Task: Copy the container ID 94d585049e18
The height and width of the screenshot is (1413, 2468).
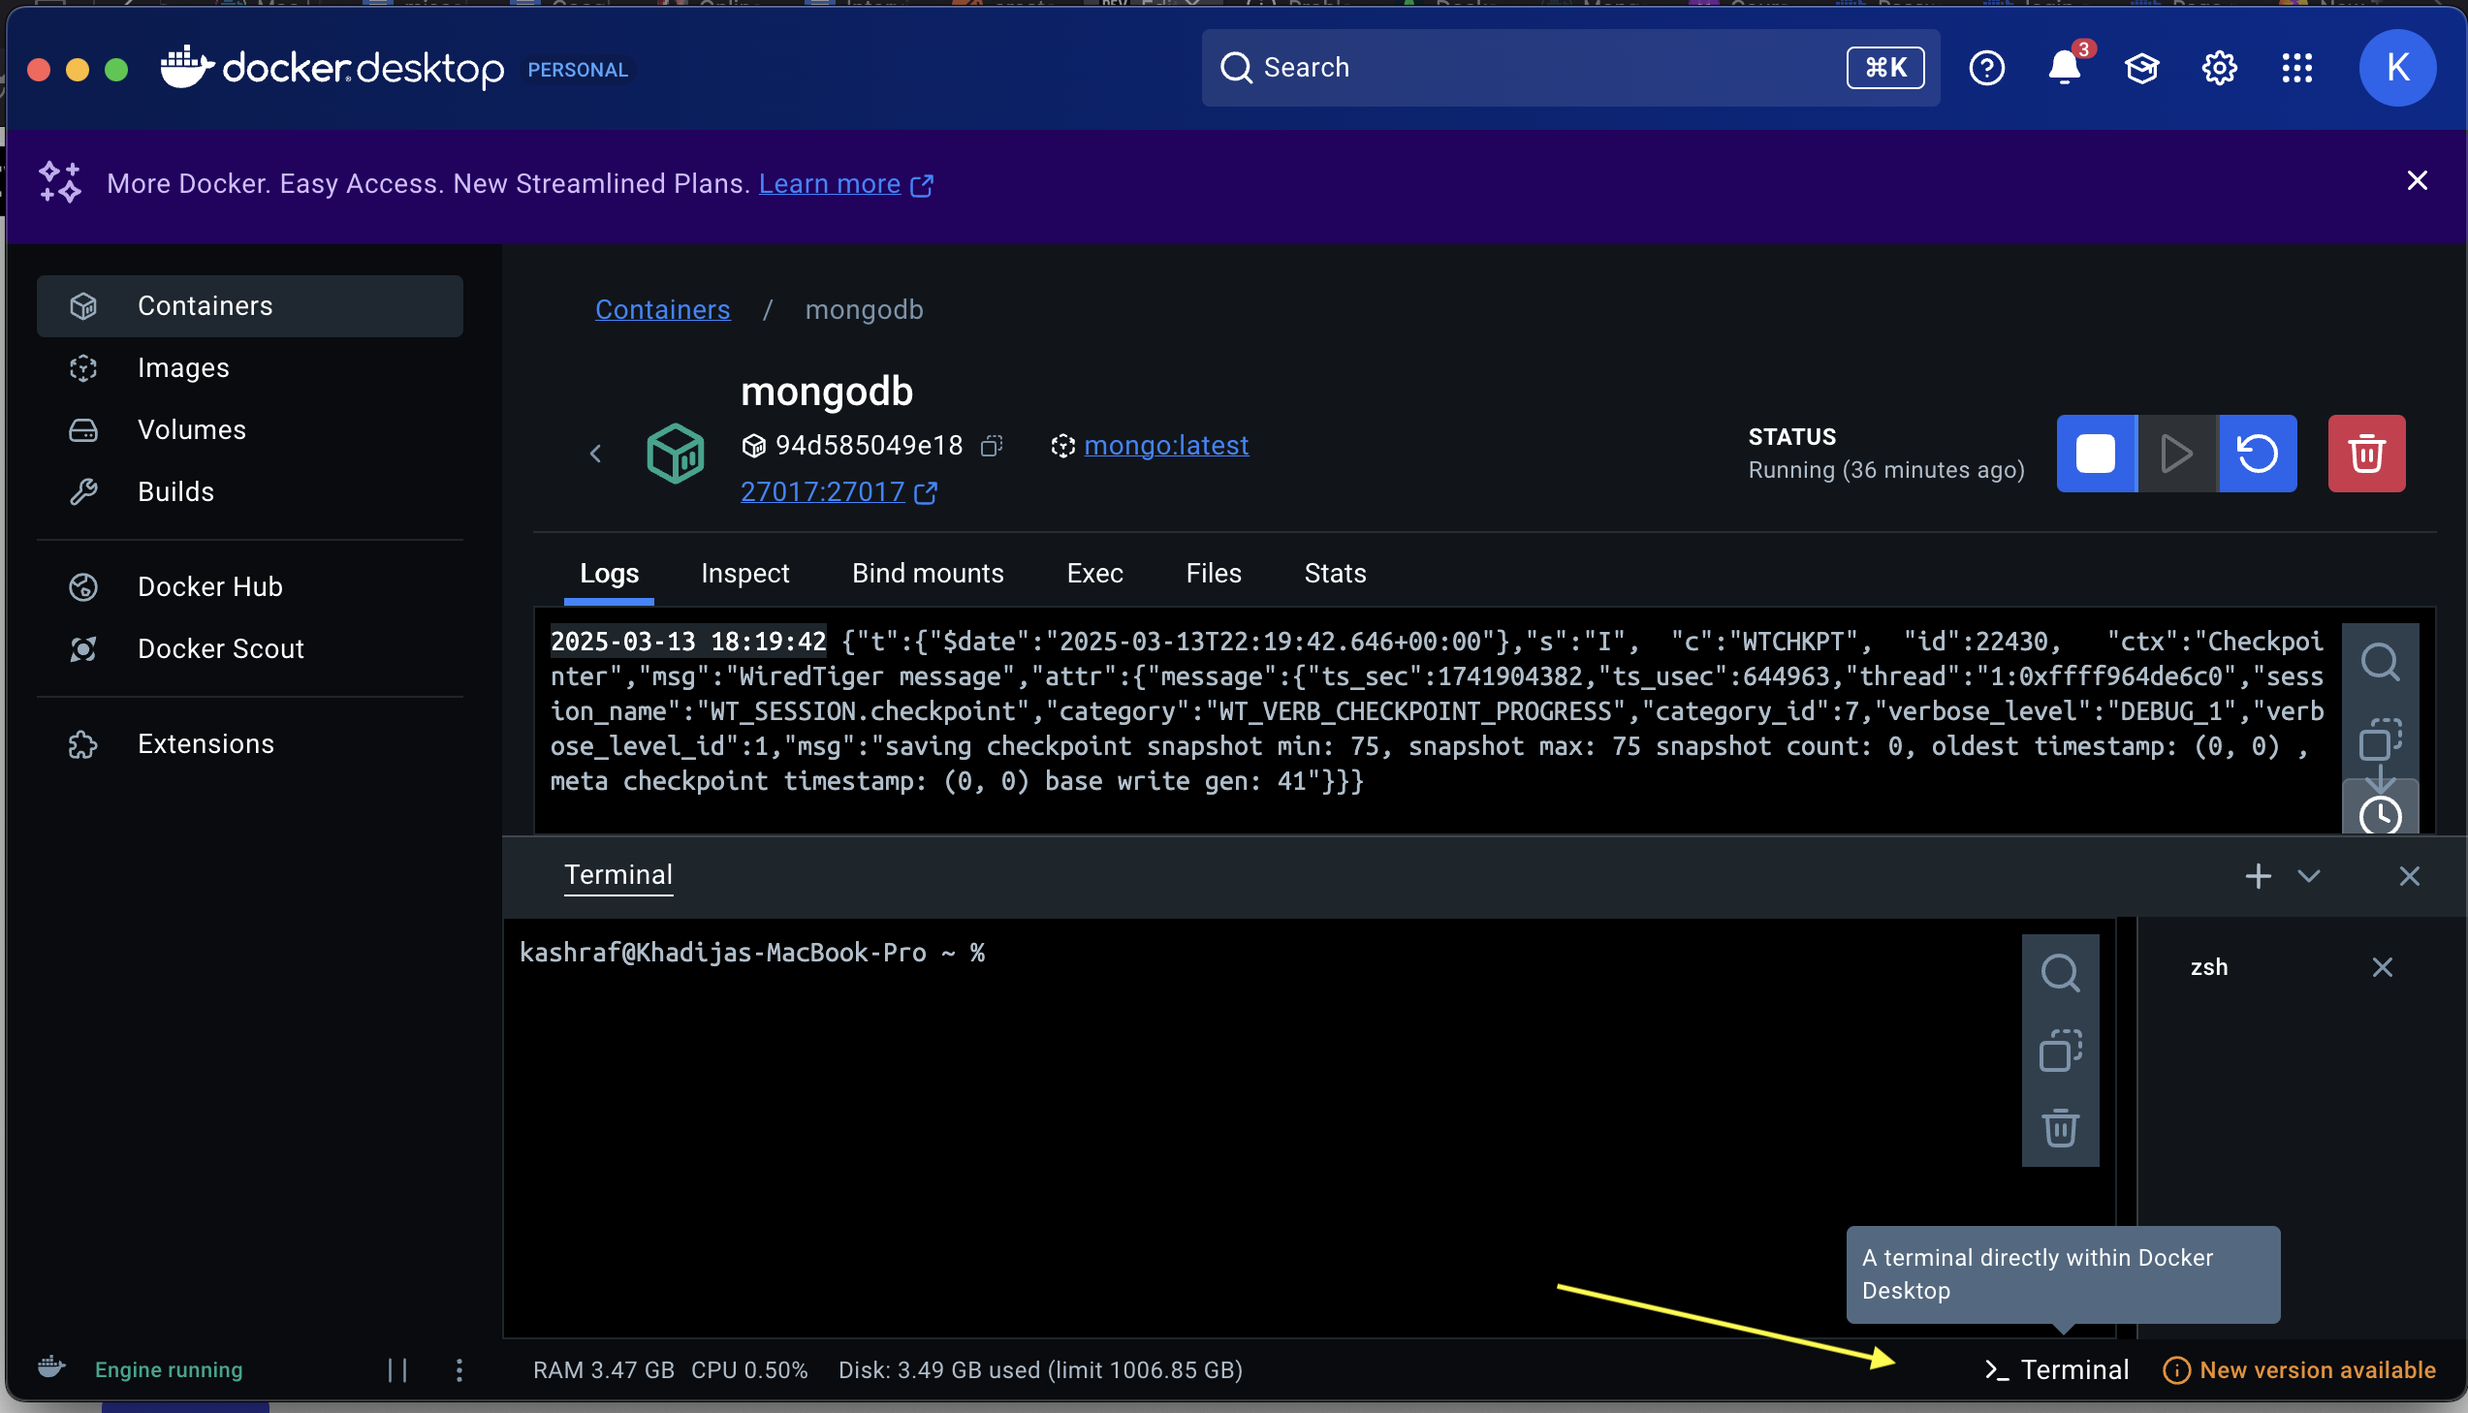Action: tap(991, 446)
